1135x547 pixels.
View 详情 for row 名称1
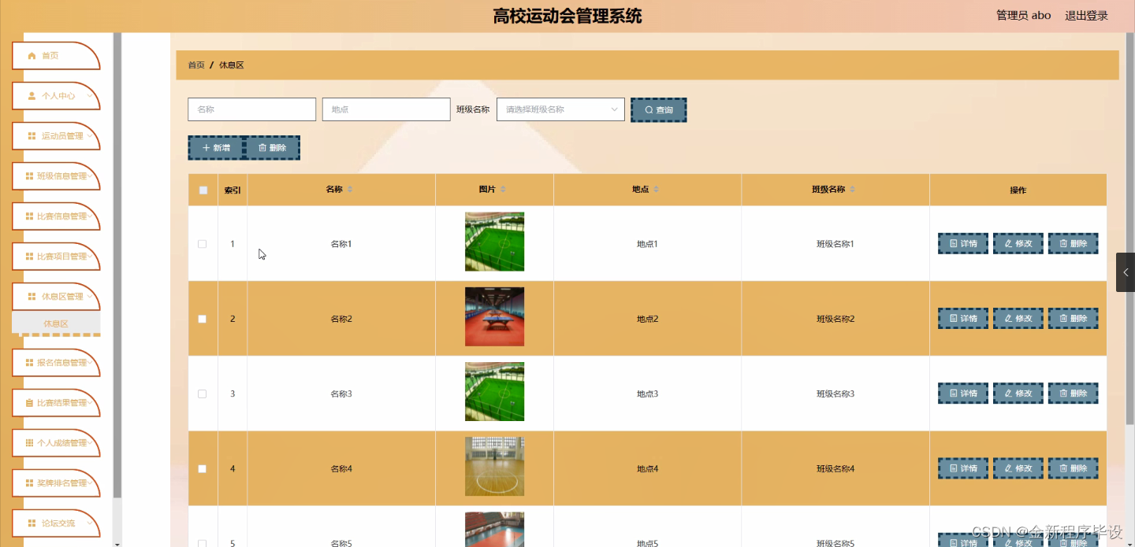click(x=962, y=244)
